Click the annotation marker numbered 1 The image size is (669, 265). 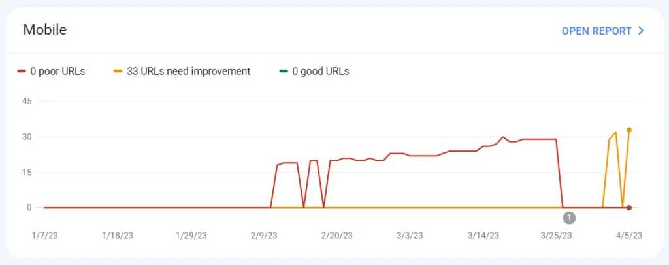pyautogui.click(x=570, y=217)
